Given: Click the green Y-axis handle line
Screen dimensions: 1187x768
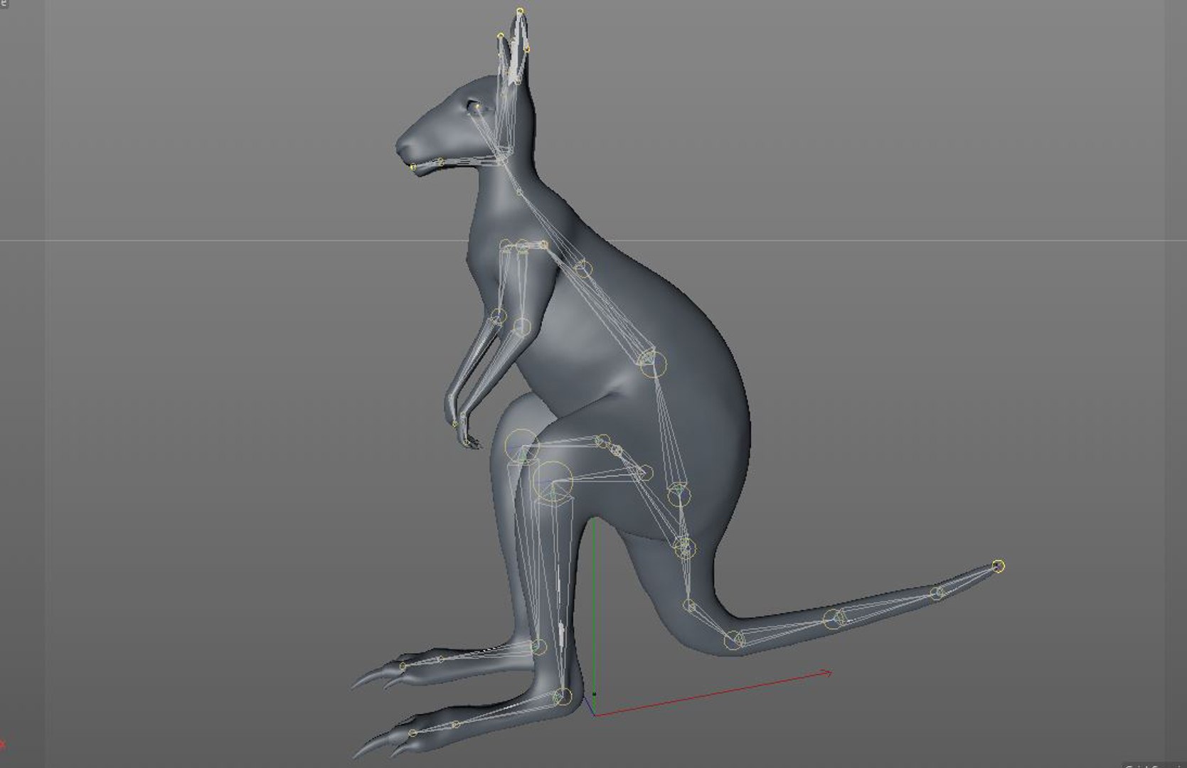Looking at the screenshot, I should (x=594, y=604).
